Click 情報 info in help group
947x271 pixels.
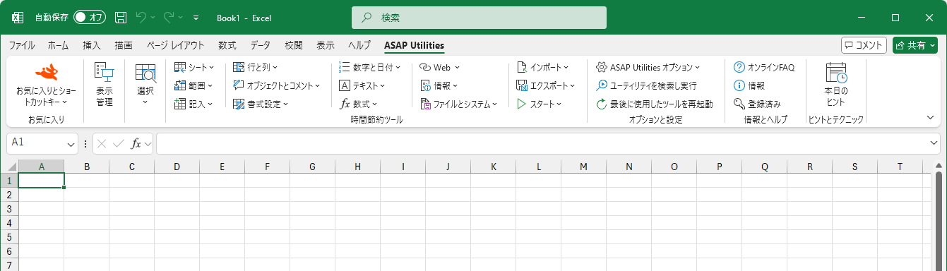tap(749, 85)
